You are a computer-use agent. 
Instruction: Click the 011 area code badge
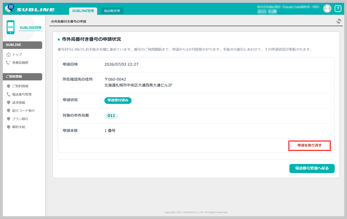[111, 116]
